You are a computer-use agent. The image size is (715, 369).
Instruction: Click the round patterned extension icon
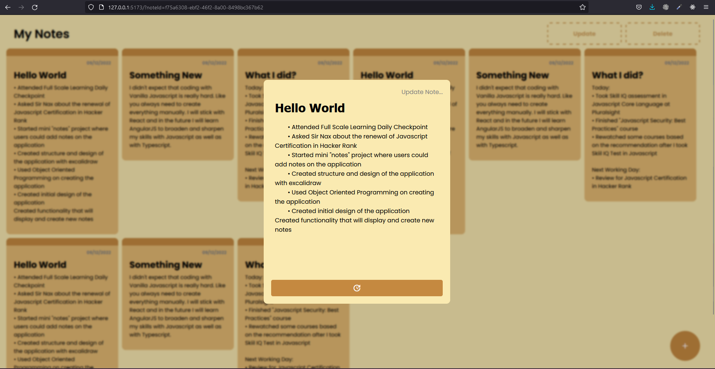point(665,7)
